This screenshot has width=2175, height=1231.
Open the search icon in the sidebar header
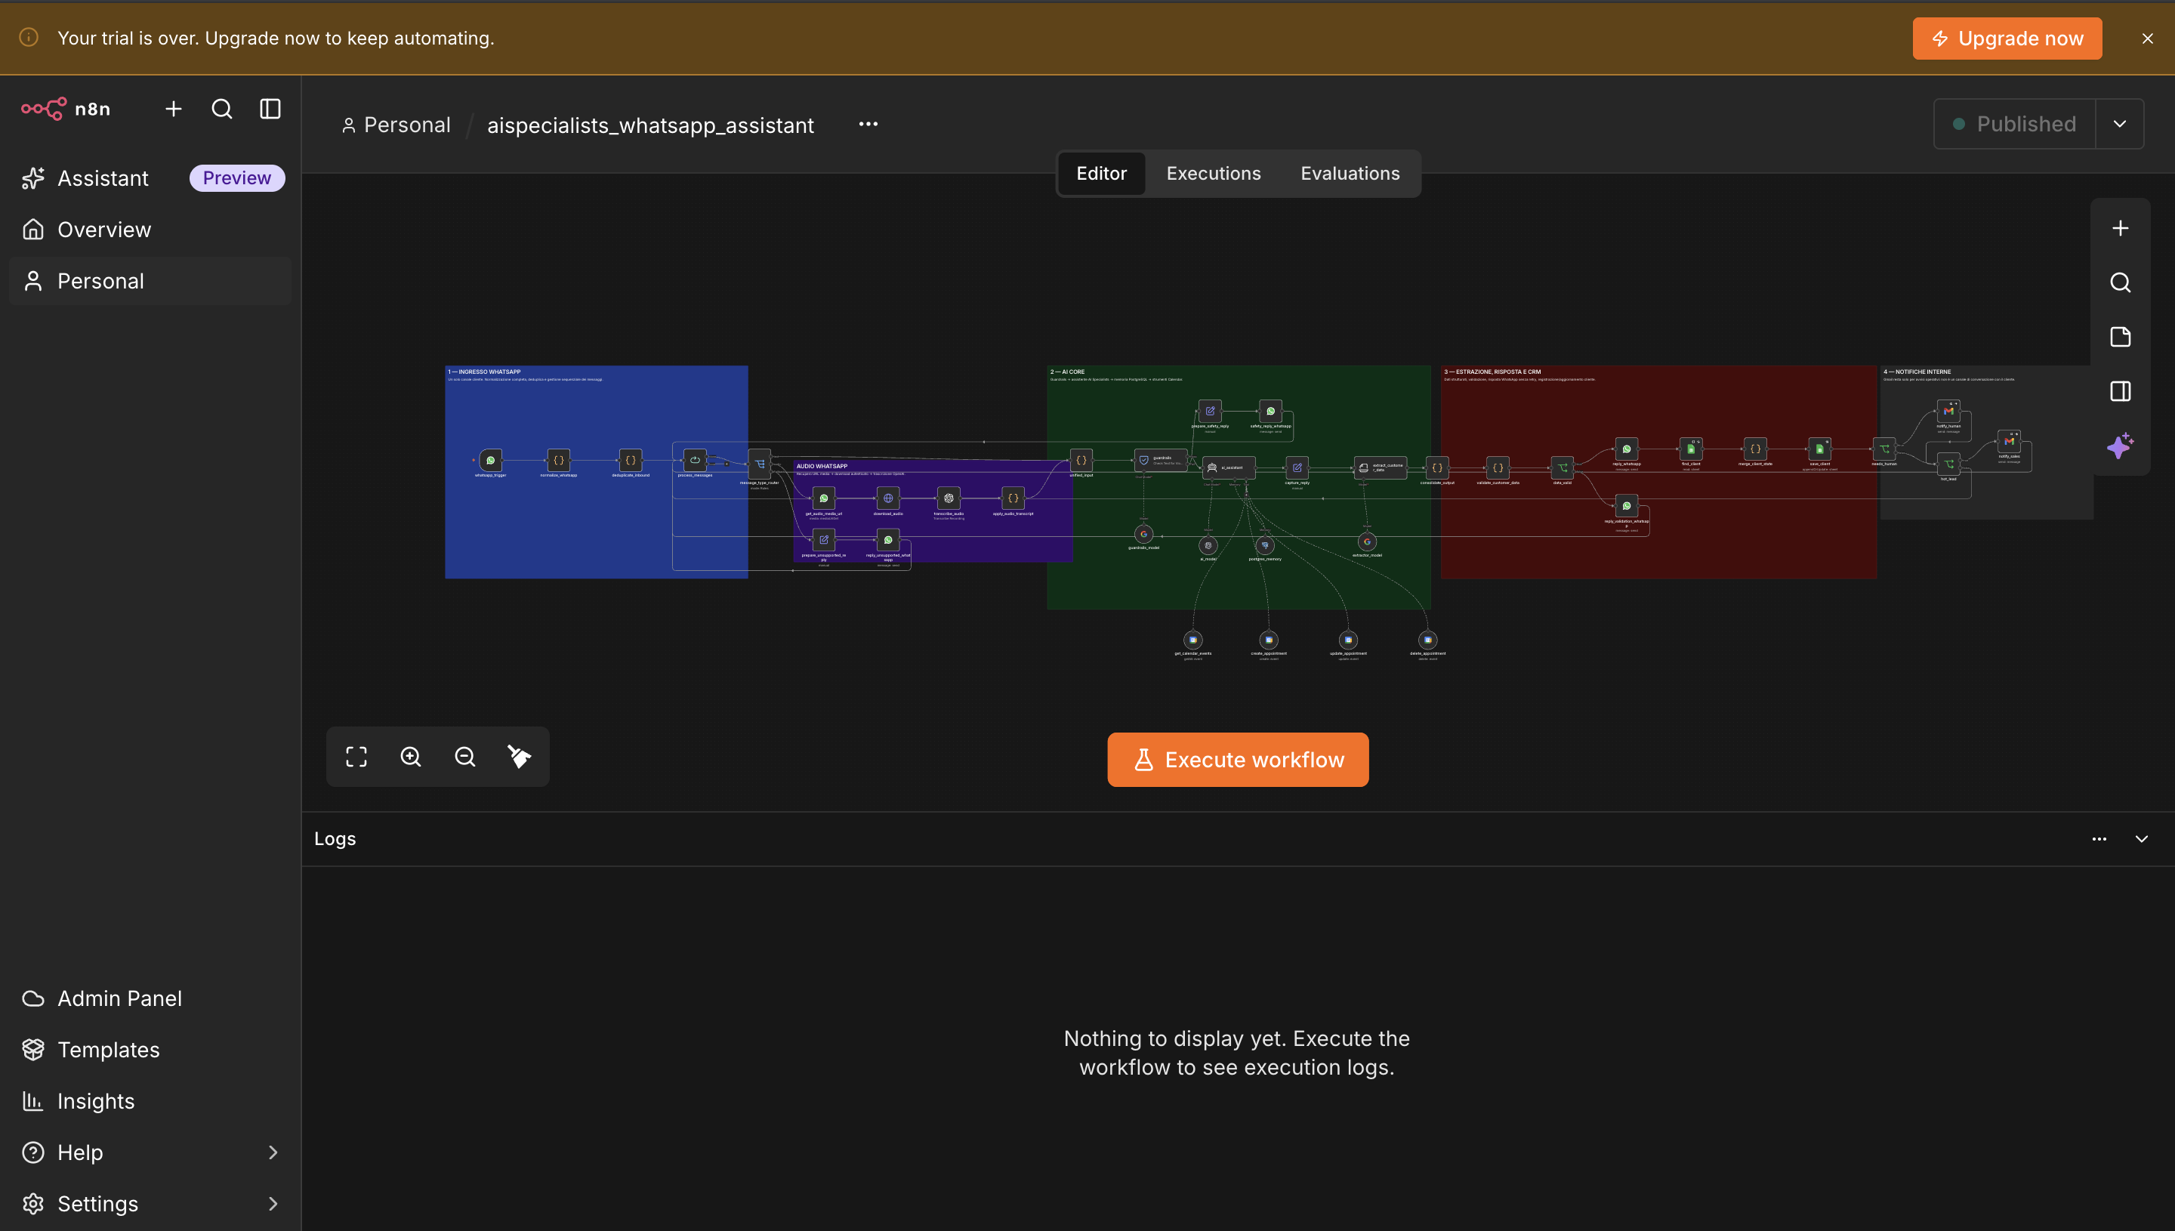point(221,109)
